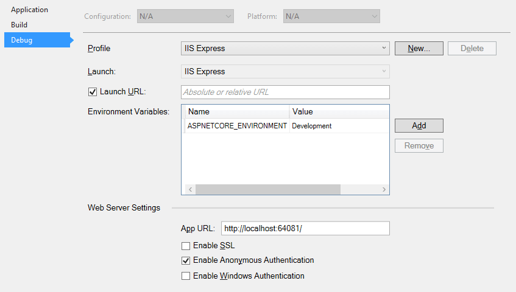
Task: Add an environment variable
Action: (419, 126)
